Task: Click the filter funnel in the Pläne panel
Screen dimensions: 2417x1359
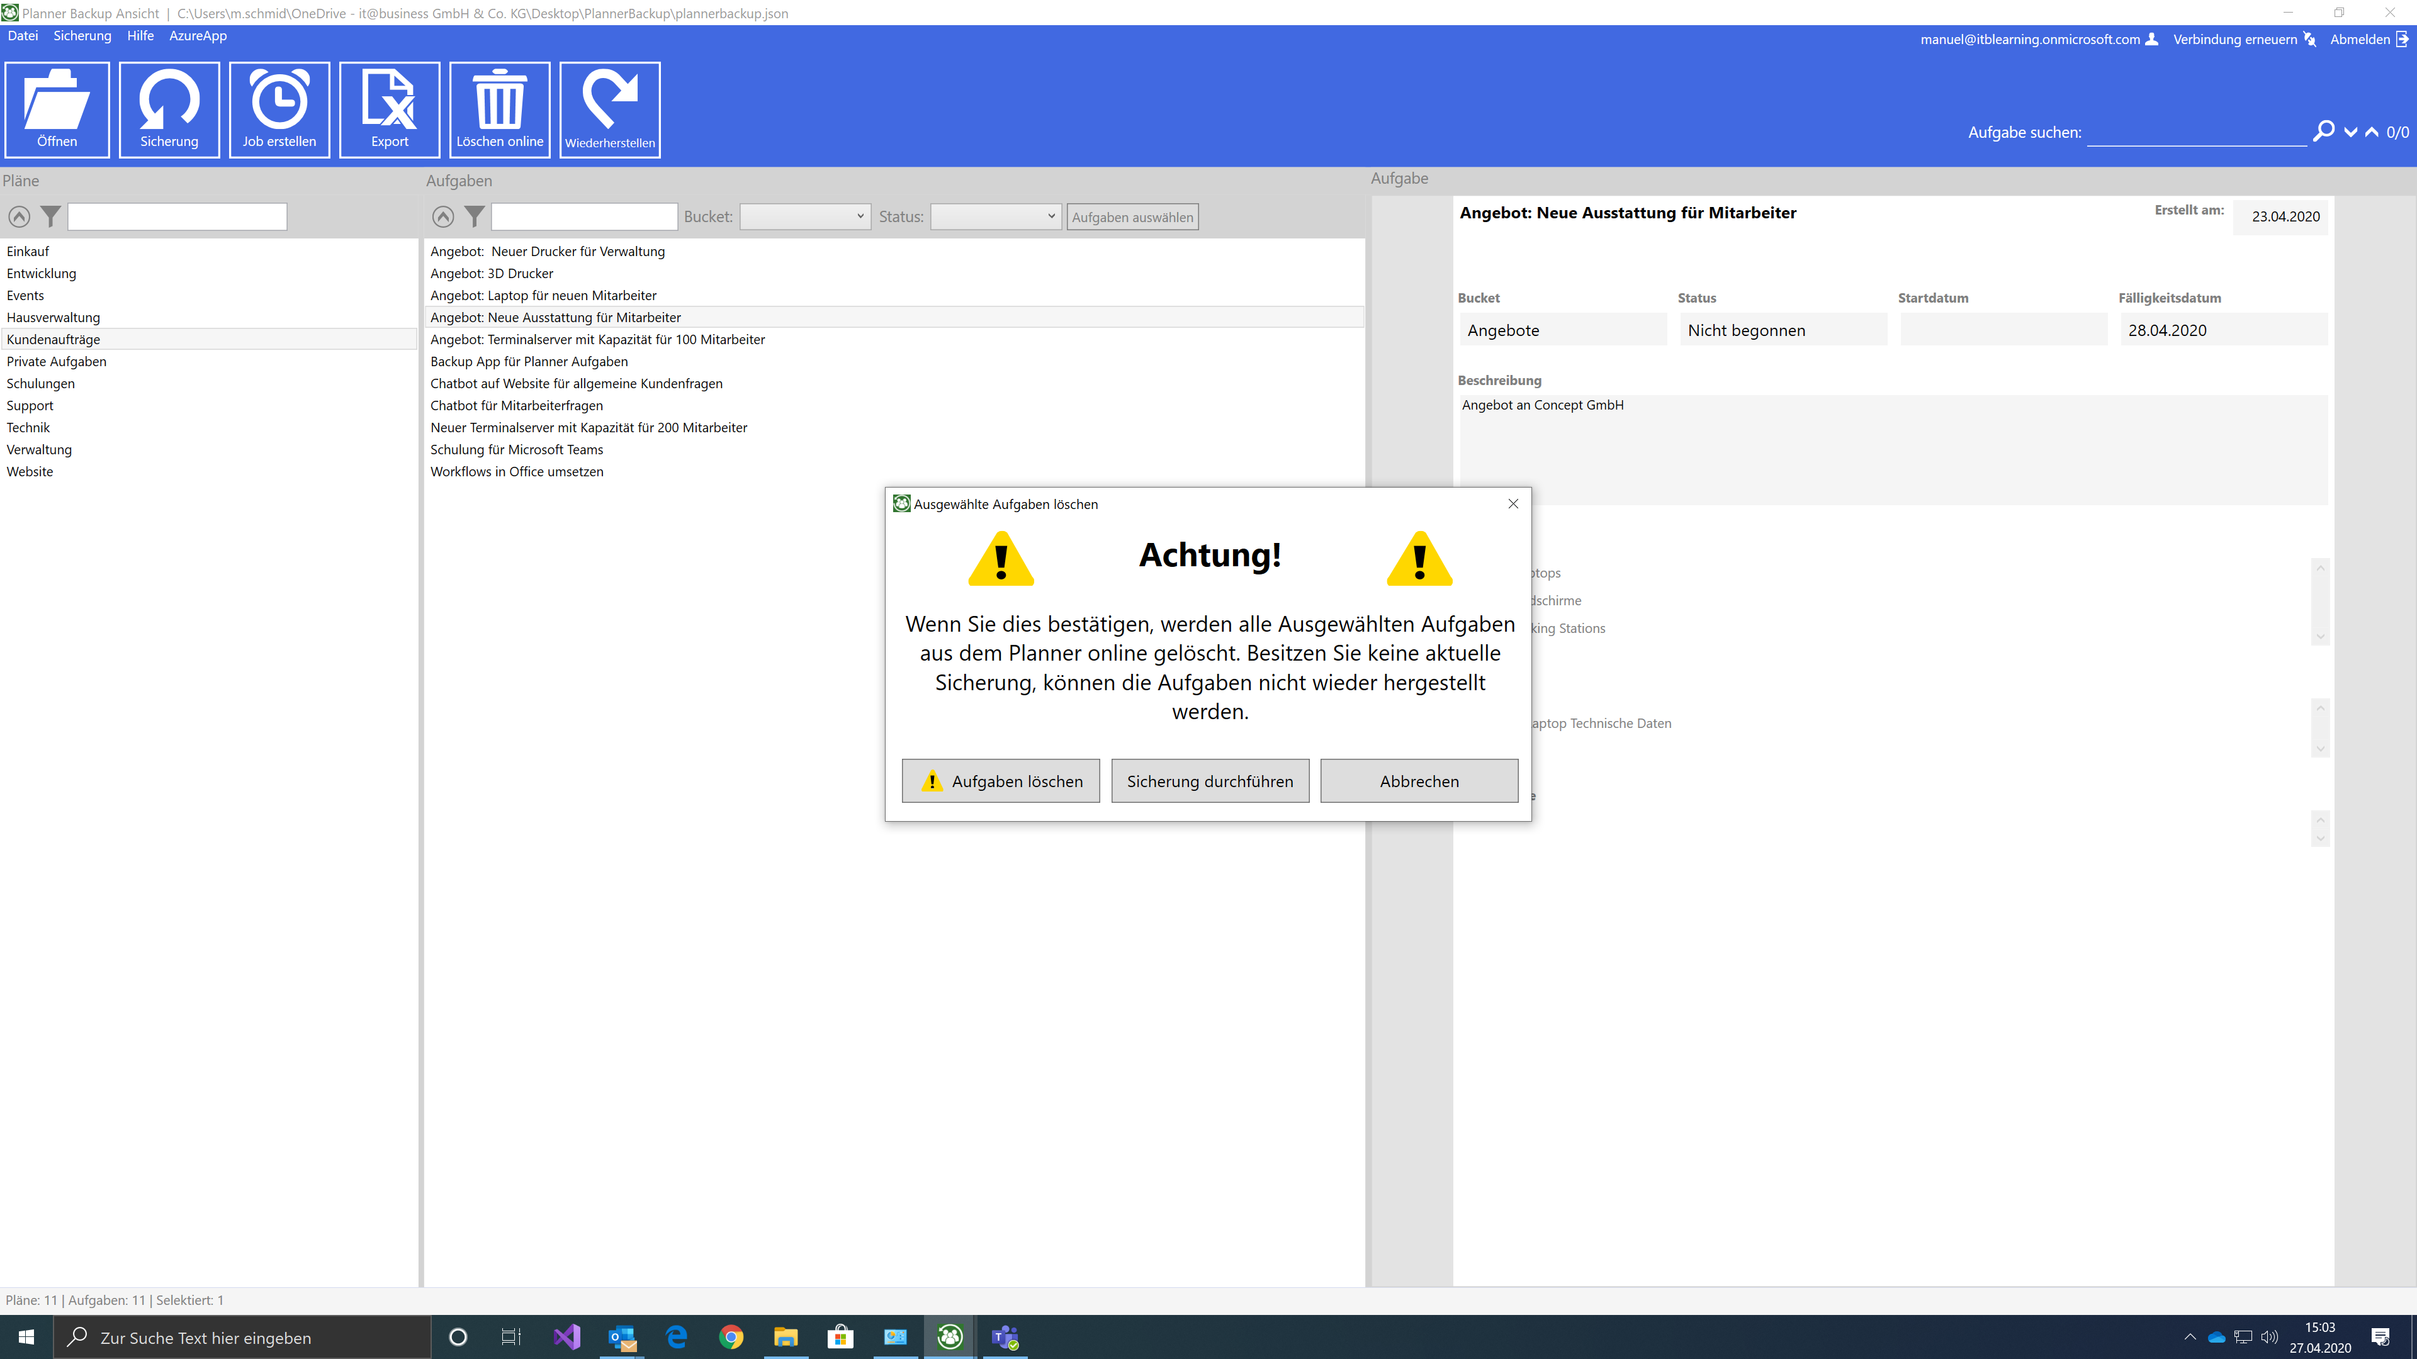Action: point(50,216)
